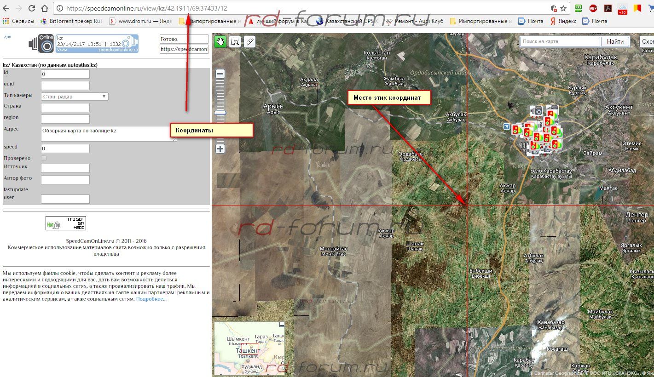Activate the zoom-to-selection magnifier tool
The width and height of the screenshot is (654, 377).
(x=235, y=42)
